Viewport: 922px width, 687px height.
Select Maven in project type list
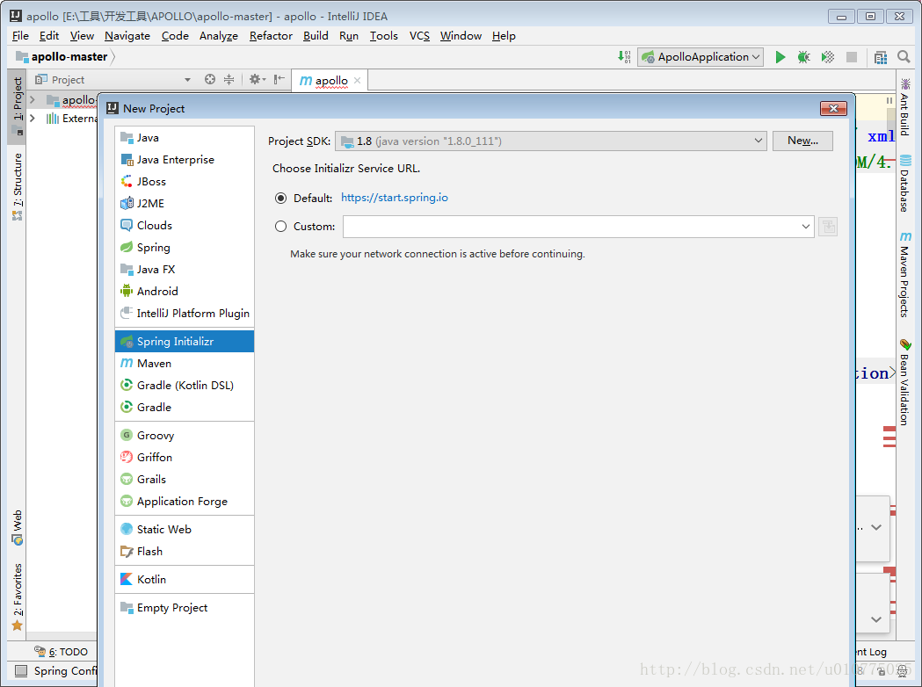point(185,364)
